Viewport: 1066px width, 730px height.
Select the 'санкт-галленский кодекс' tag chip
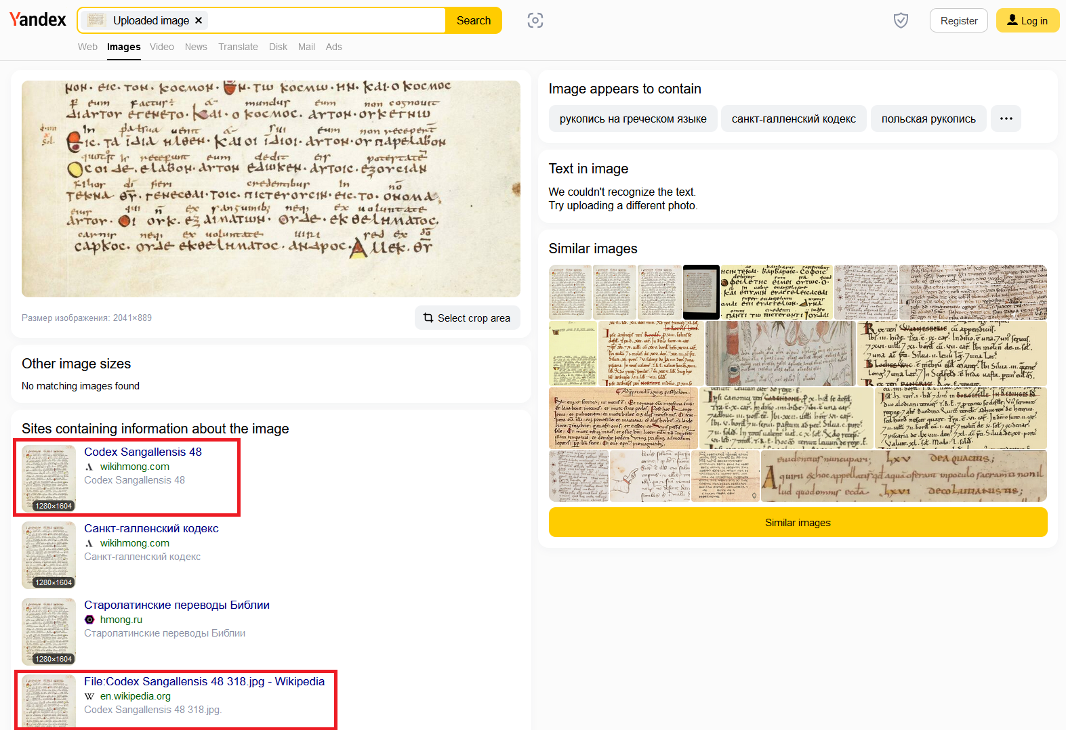pos(794,119)
